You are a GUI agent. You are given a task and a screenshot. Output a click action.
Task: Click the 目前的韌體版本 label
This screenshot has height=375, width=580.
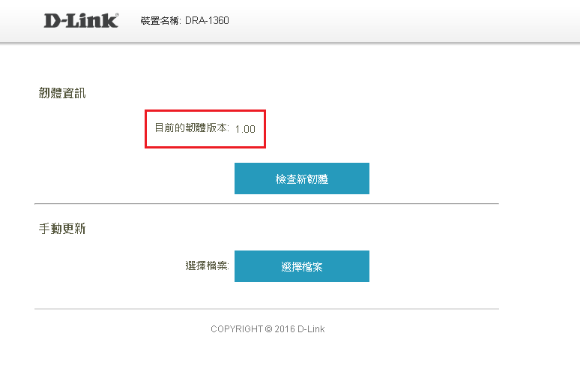coord(192,128)
